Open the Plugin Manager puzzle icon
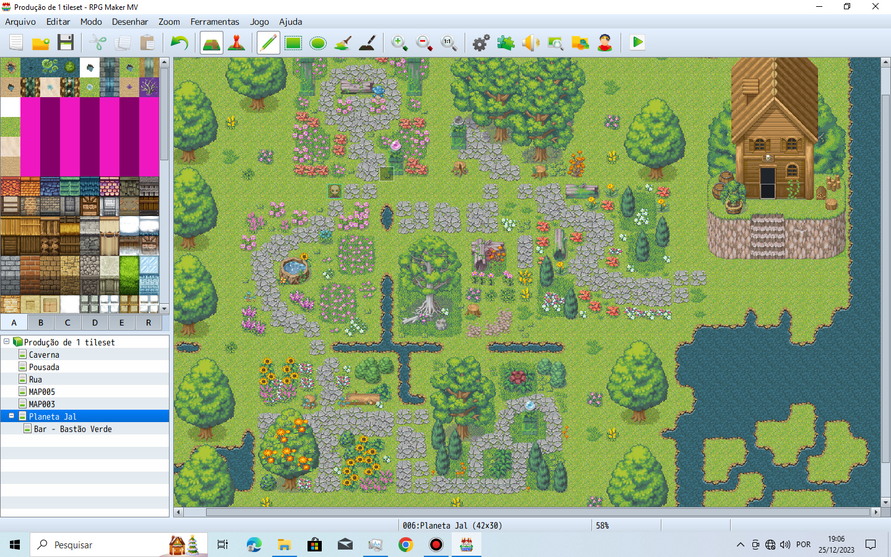The width and height of the screenshot is (891, 557). click(506, 43)
